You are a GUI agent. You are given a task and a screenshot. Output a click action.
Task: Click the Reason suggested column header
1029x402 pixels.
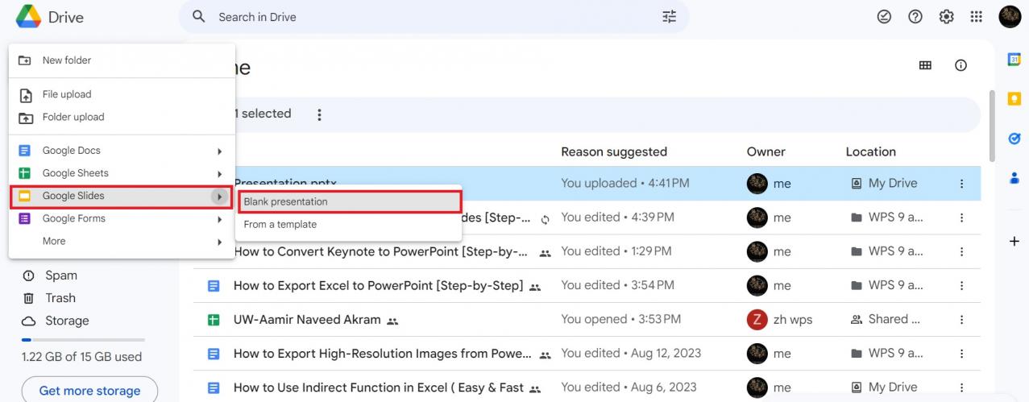tap(614, 151)
